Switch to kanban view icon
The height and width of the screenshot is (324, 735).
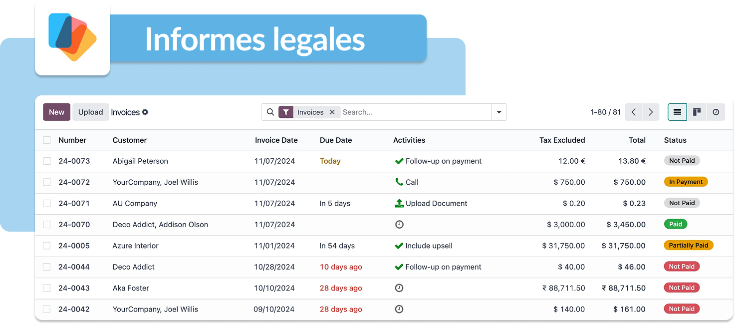tap(697, 112)
